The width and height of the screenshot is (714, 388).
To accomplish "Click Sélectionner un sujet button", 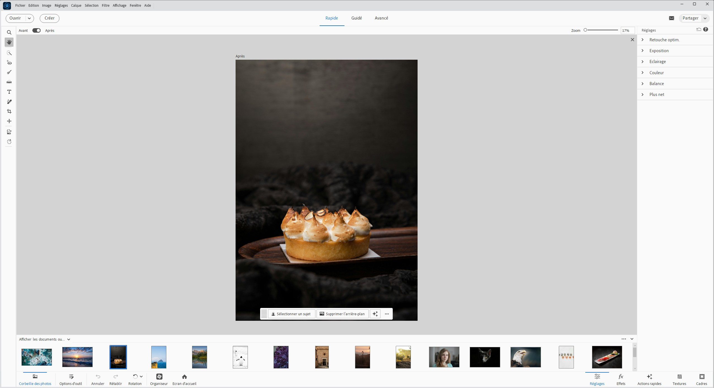I will coord(291,314).
